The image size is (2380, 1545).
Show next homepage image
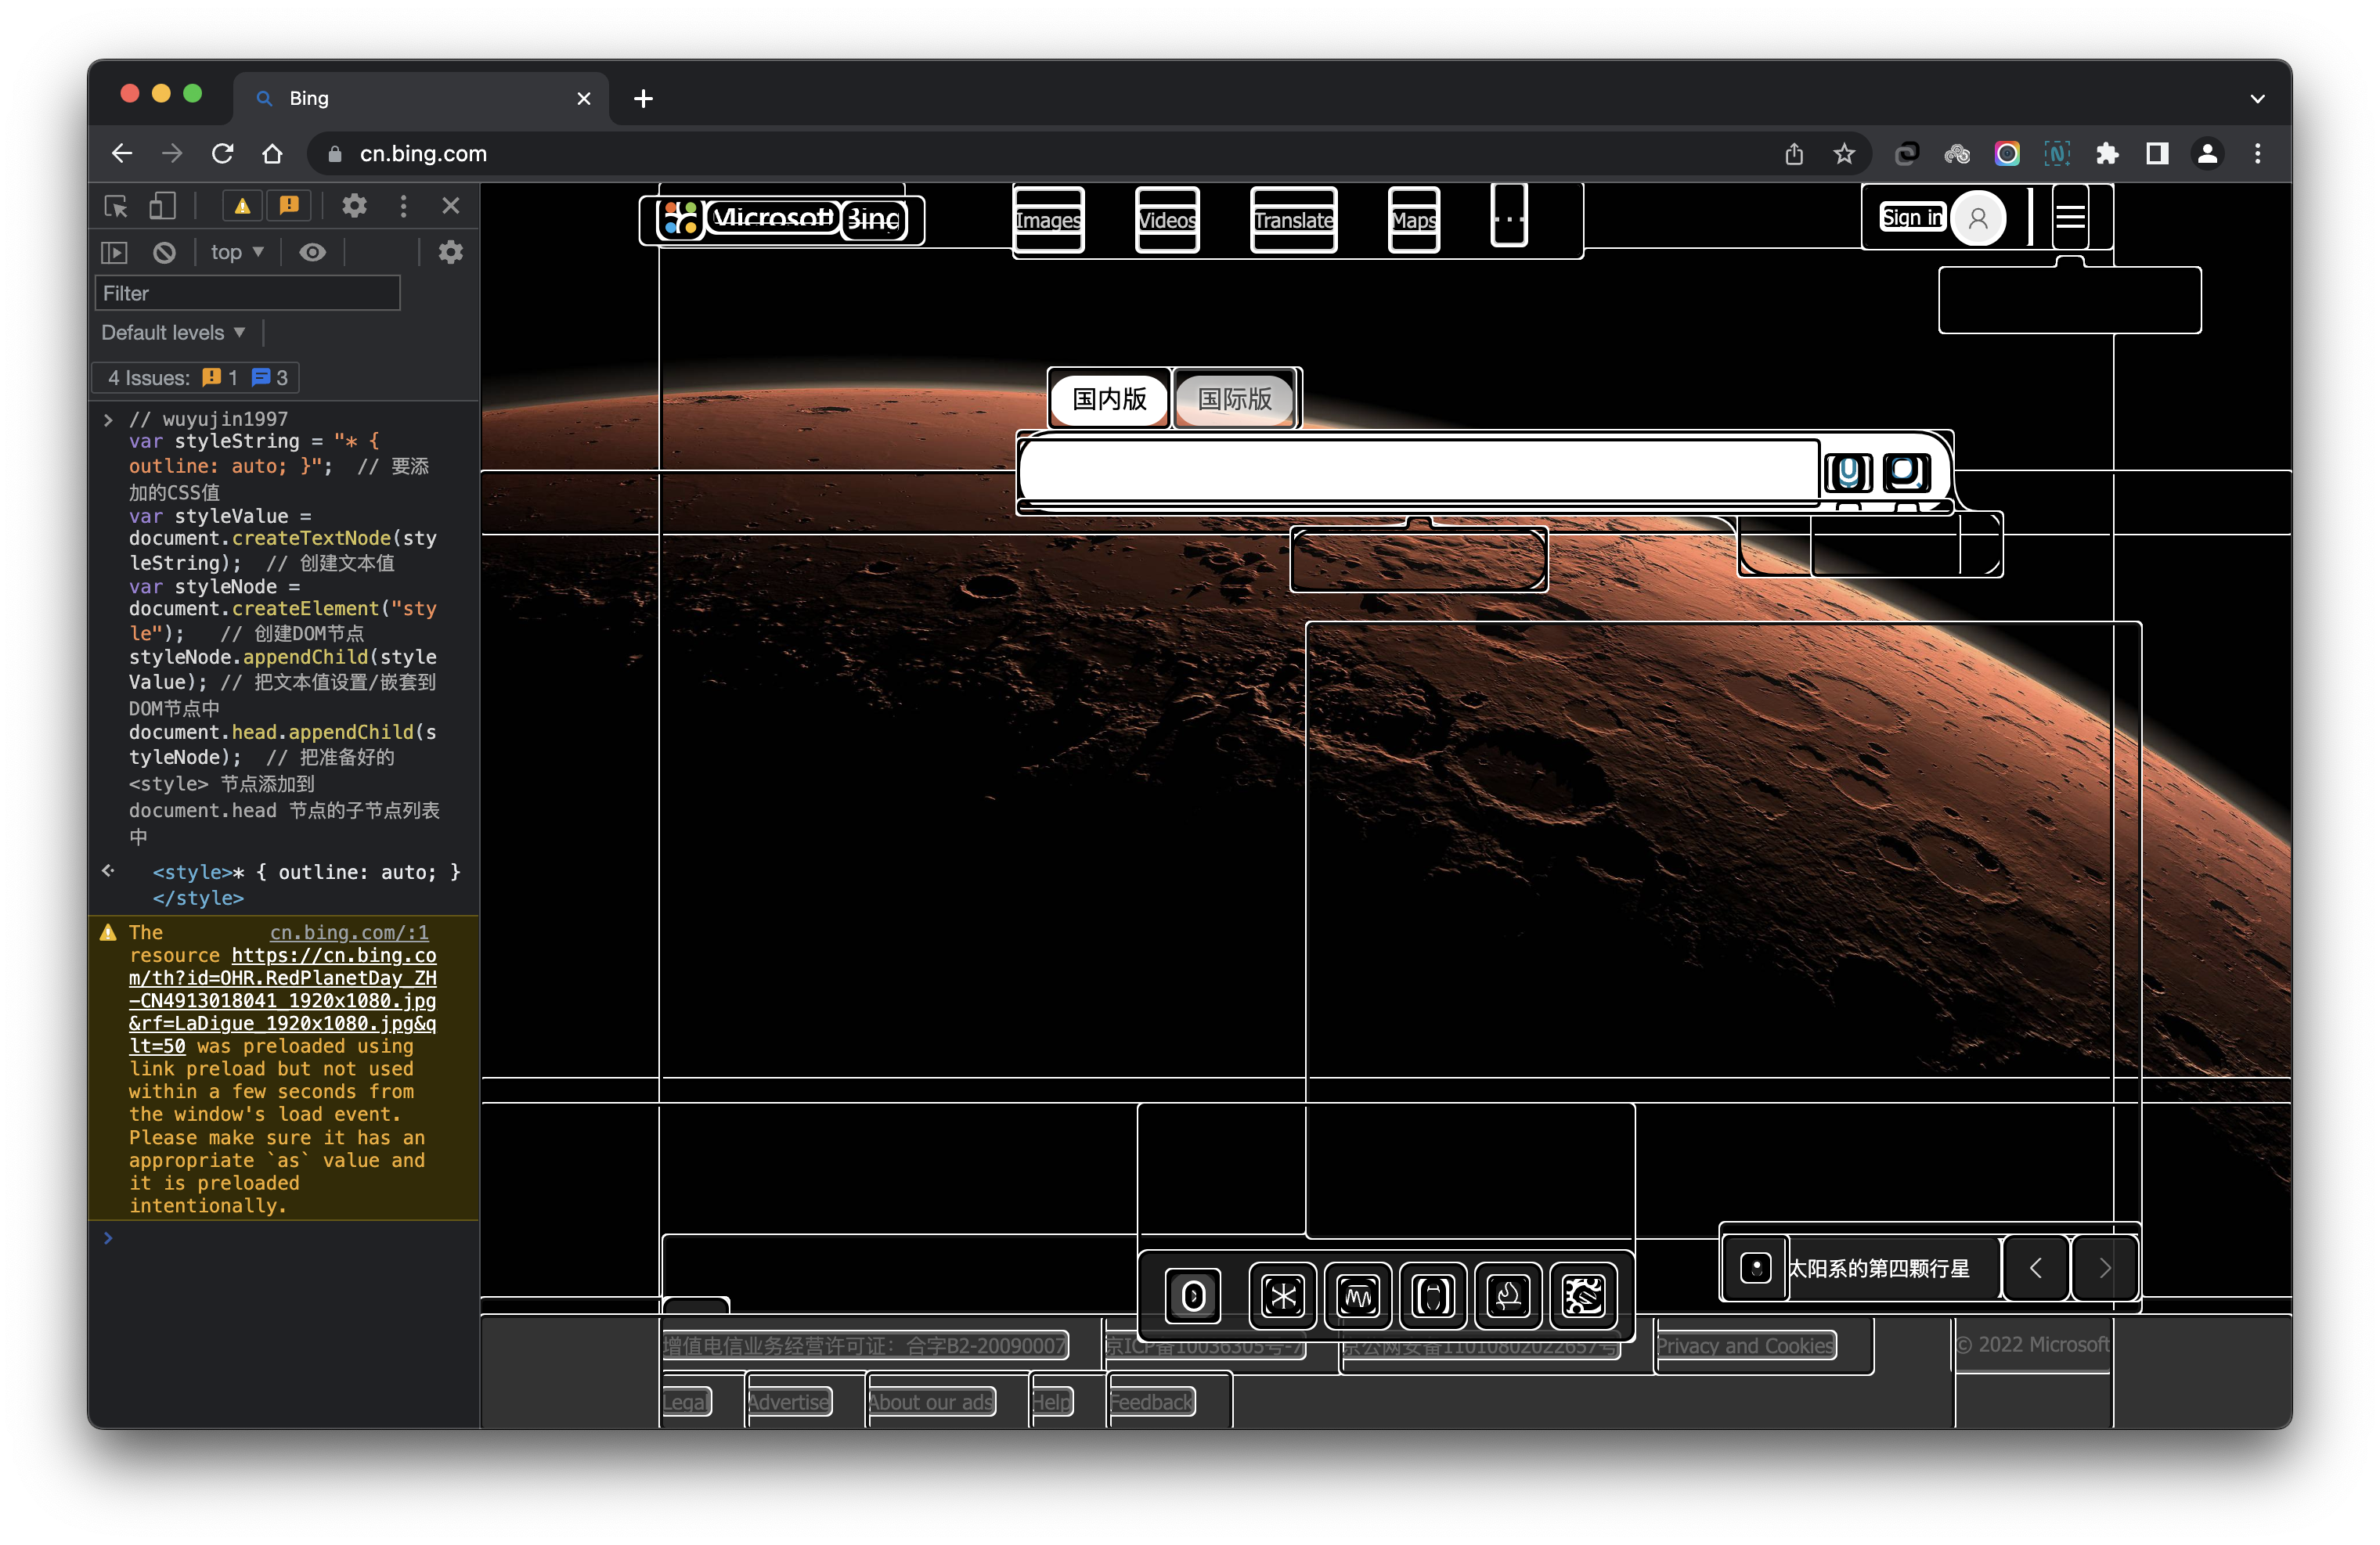(x=2105, y=1268)
